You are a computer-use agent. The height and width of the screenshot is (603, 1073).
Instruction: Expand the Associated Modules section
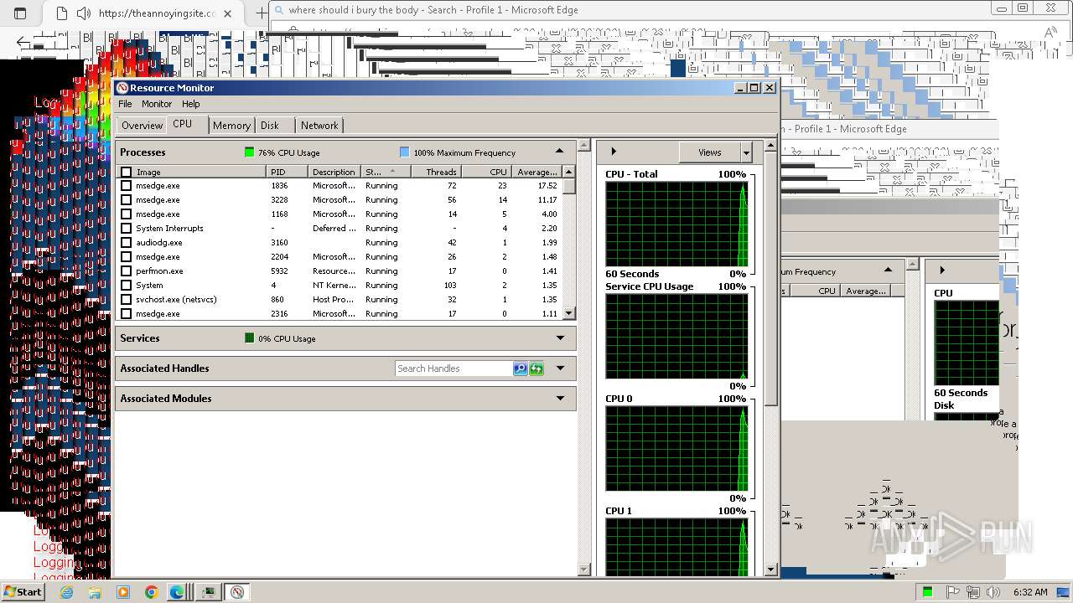pyautogui.click(x=560, y=399)
